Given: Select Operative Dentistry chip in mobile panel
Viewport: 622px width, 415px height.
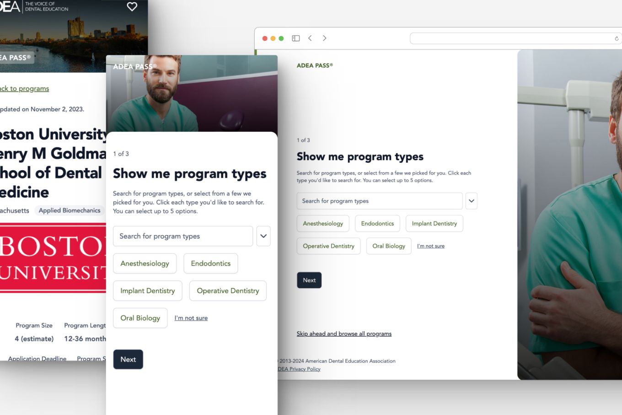Looking at the screenshot, I should point(228,291).
